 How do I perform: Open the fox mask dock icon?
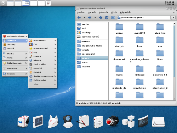point(53,122)
